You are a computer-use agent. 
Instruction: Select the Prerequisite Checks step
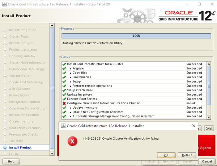(x=24, y=134)
